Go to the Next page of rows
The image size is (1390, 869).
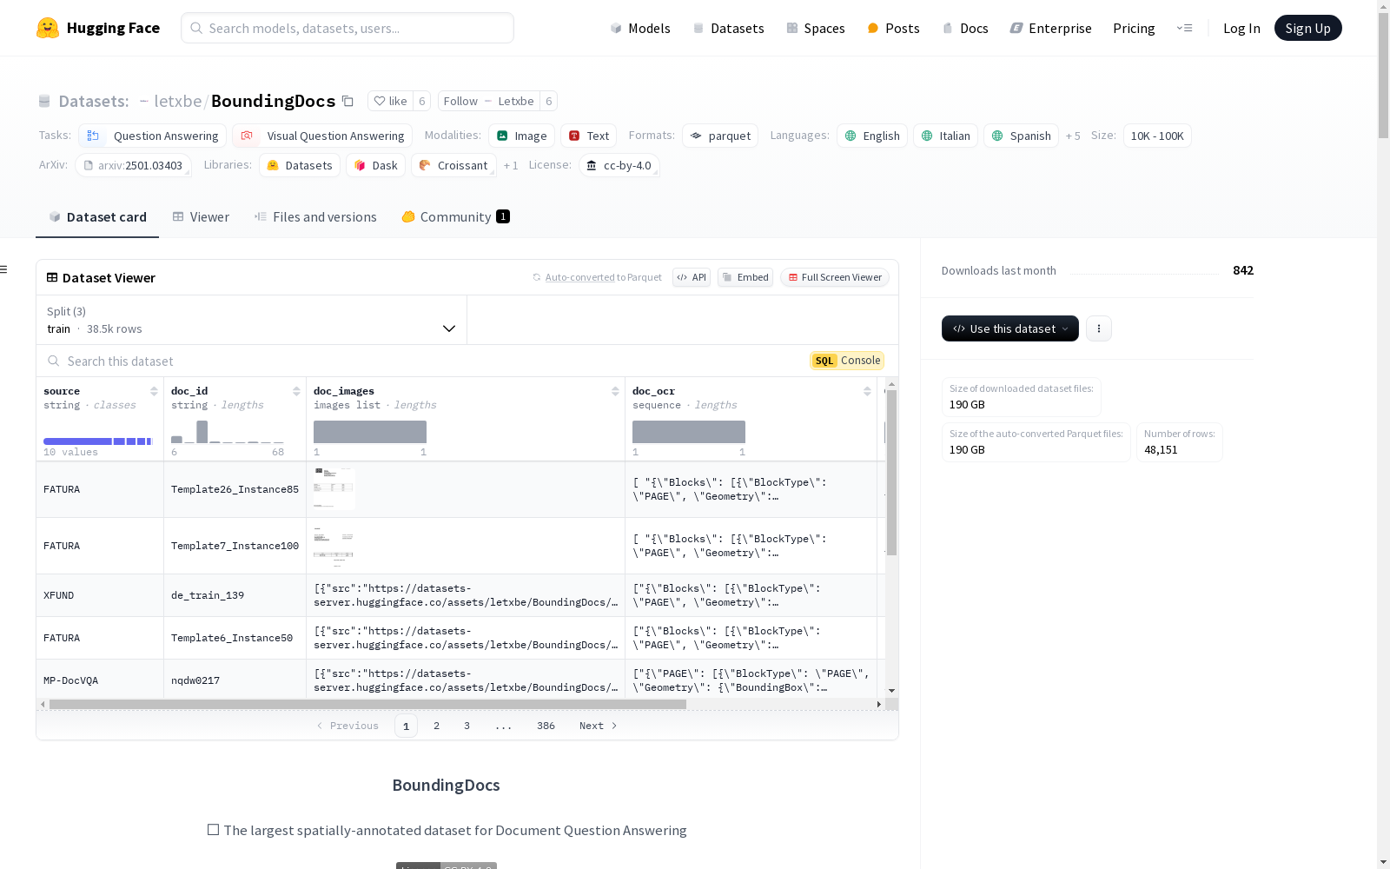(x=599, y=726)
